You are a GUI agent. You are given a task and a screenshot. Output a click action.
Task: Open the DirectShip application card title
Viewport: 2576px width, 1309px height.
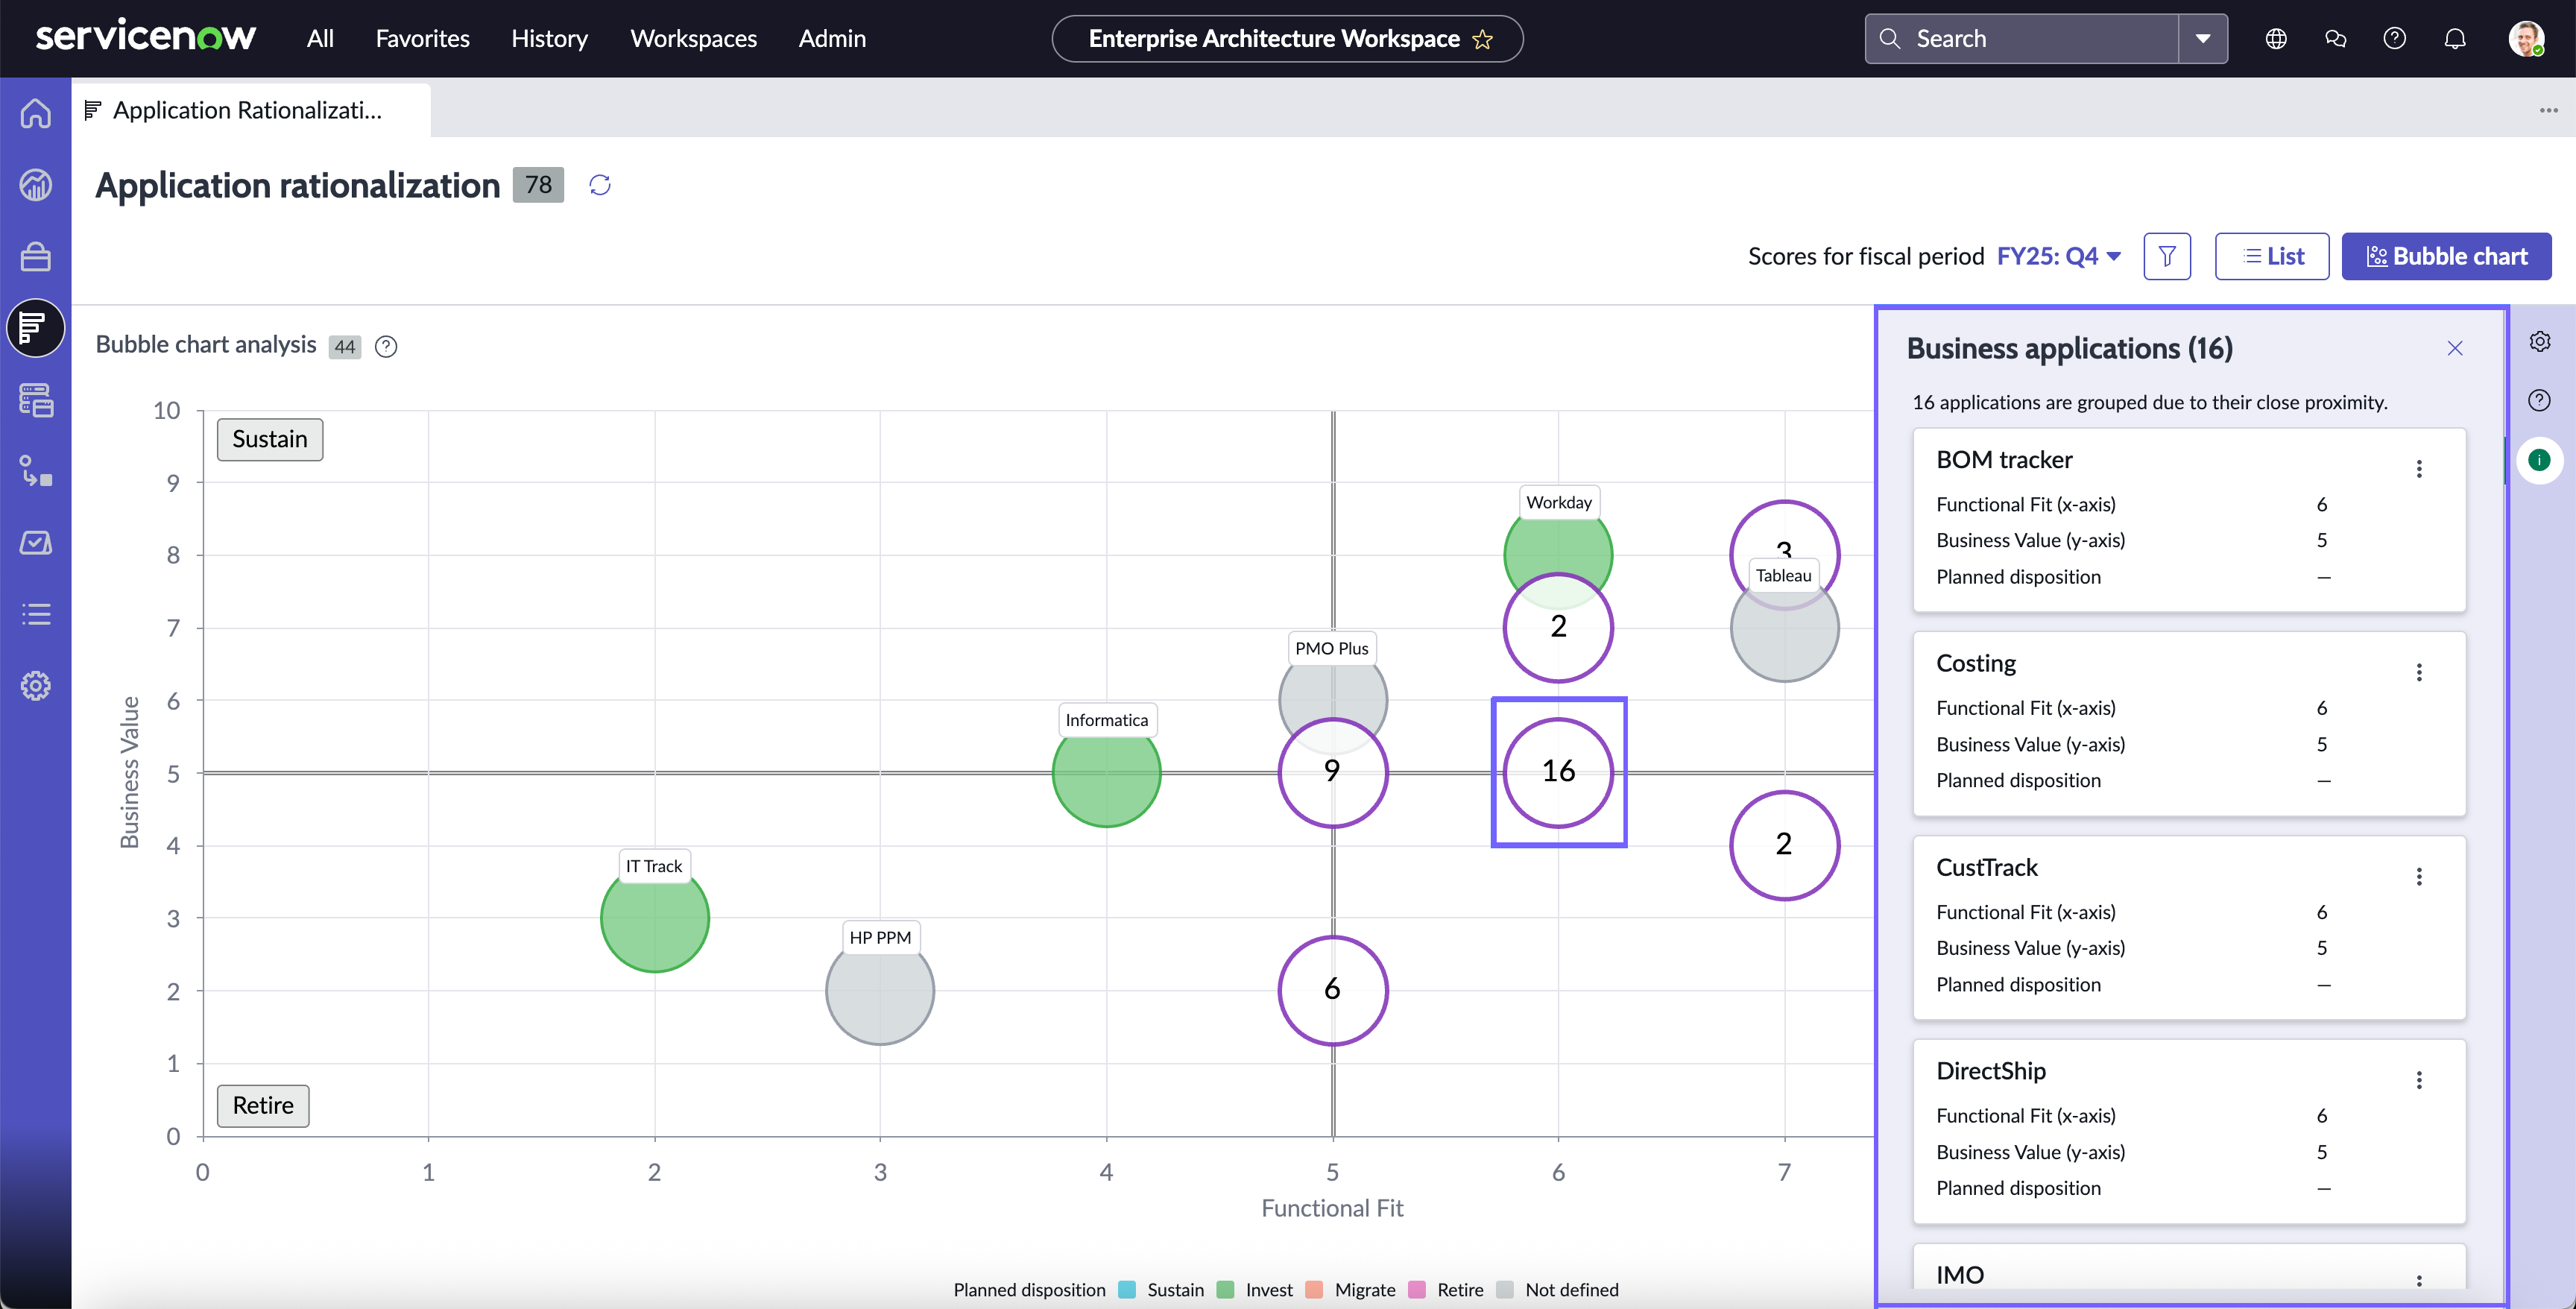pos(1991,1071)
